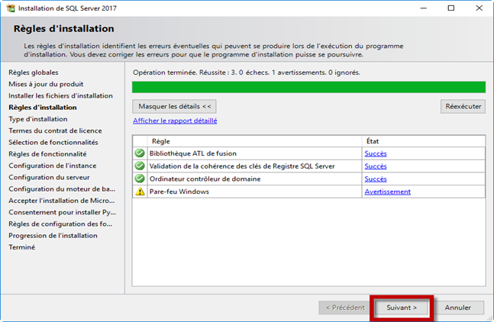Open Succès link for Ordinateur contrôleur de domaine

[x=376, y=179]
